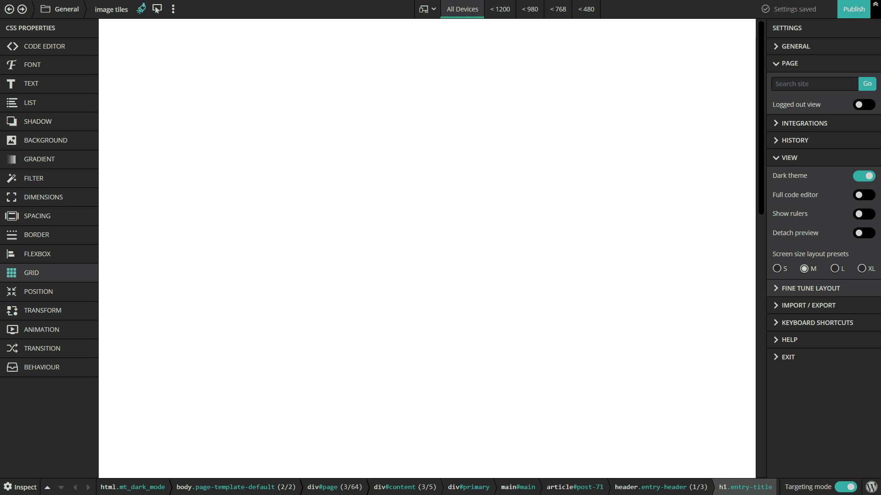Click the HISTORY settings section

pos(795,140)
